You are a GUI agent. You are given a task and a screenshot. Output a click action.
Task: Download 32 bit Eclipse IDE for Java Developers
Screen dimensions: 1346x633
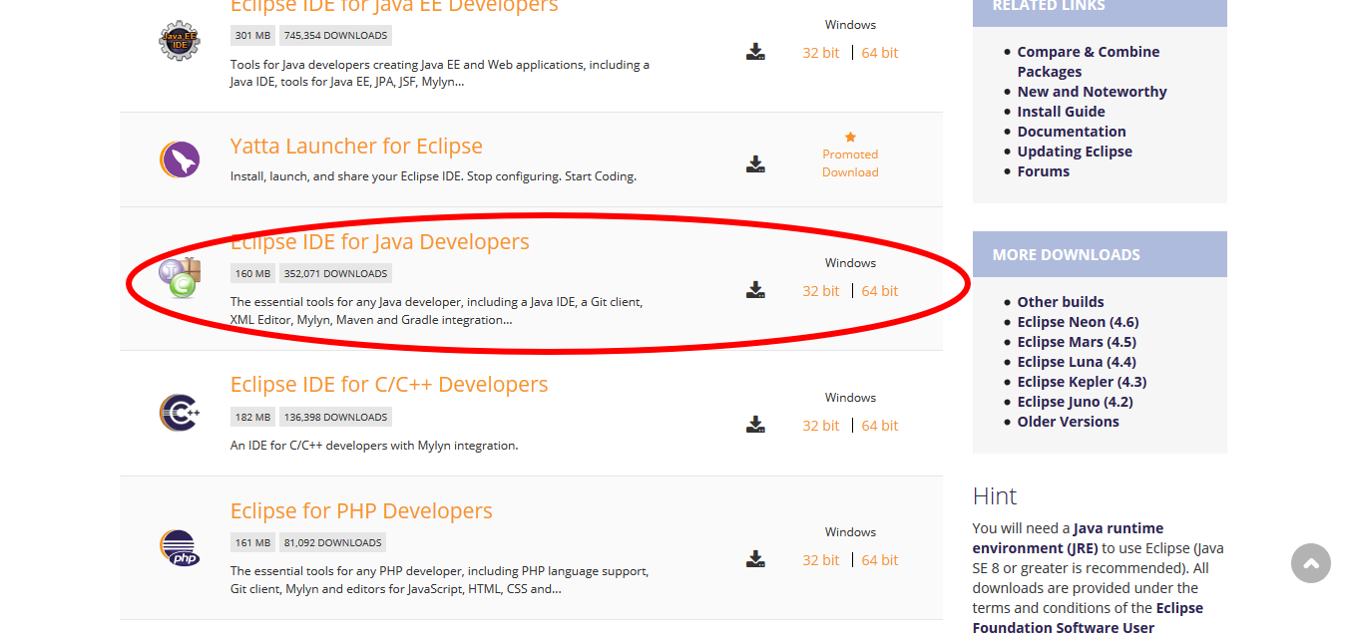[x=821, y=291]
